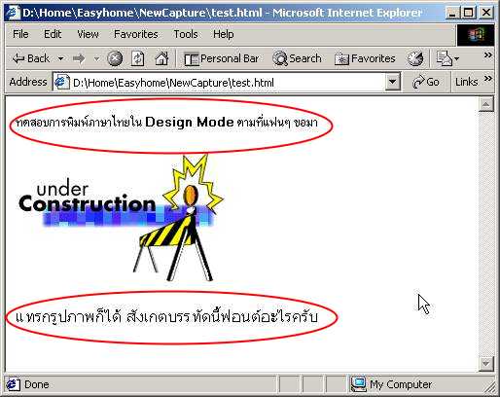500x397 pixels.
Task: Click the Back navigation button
Action: (x=31, y=58)
